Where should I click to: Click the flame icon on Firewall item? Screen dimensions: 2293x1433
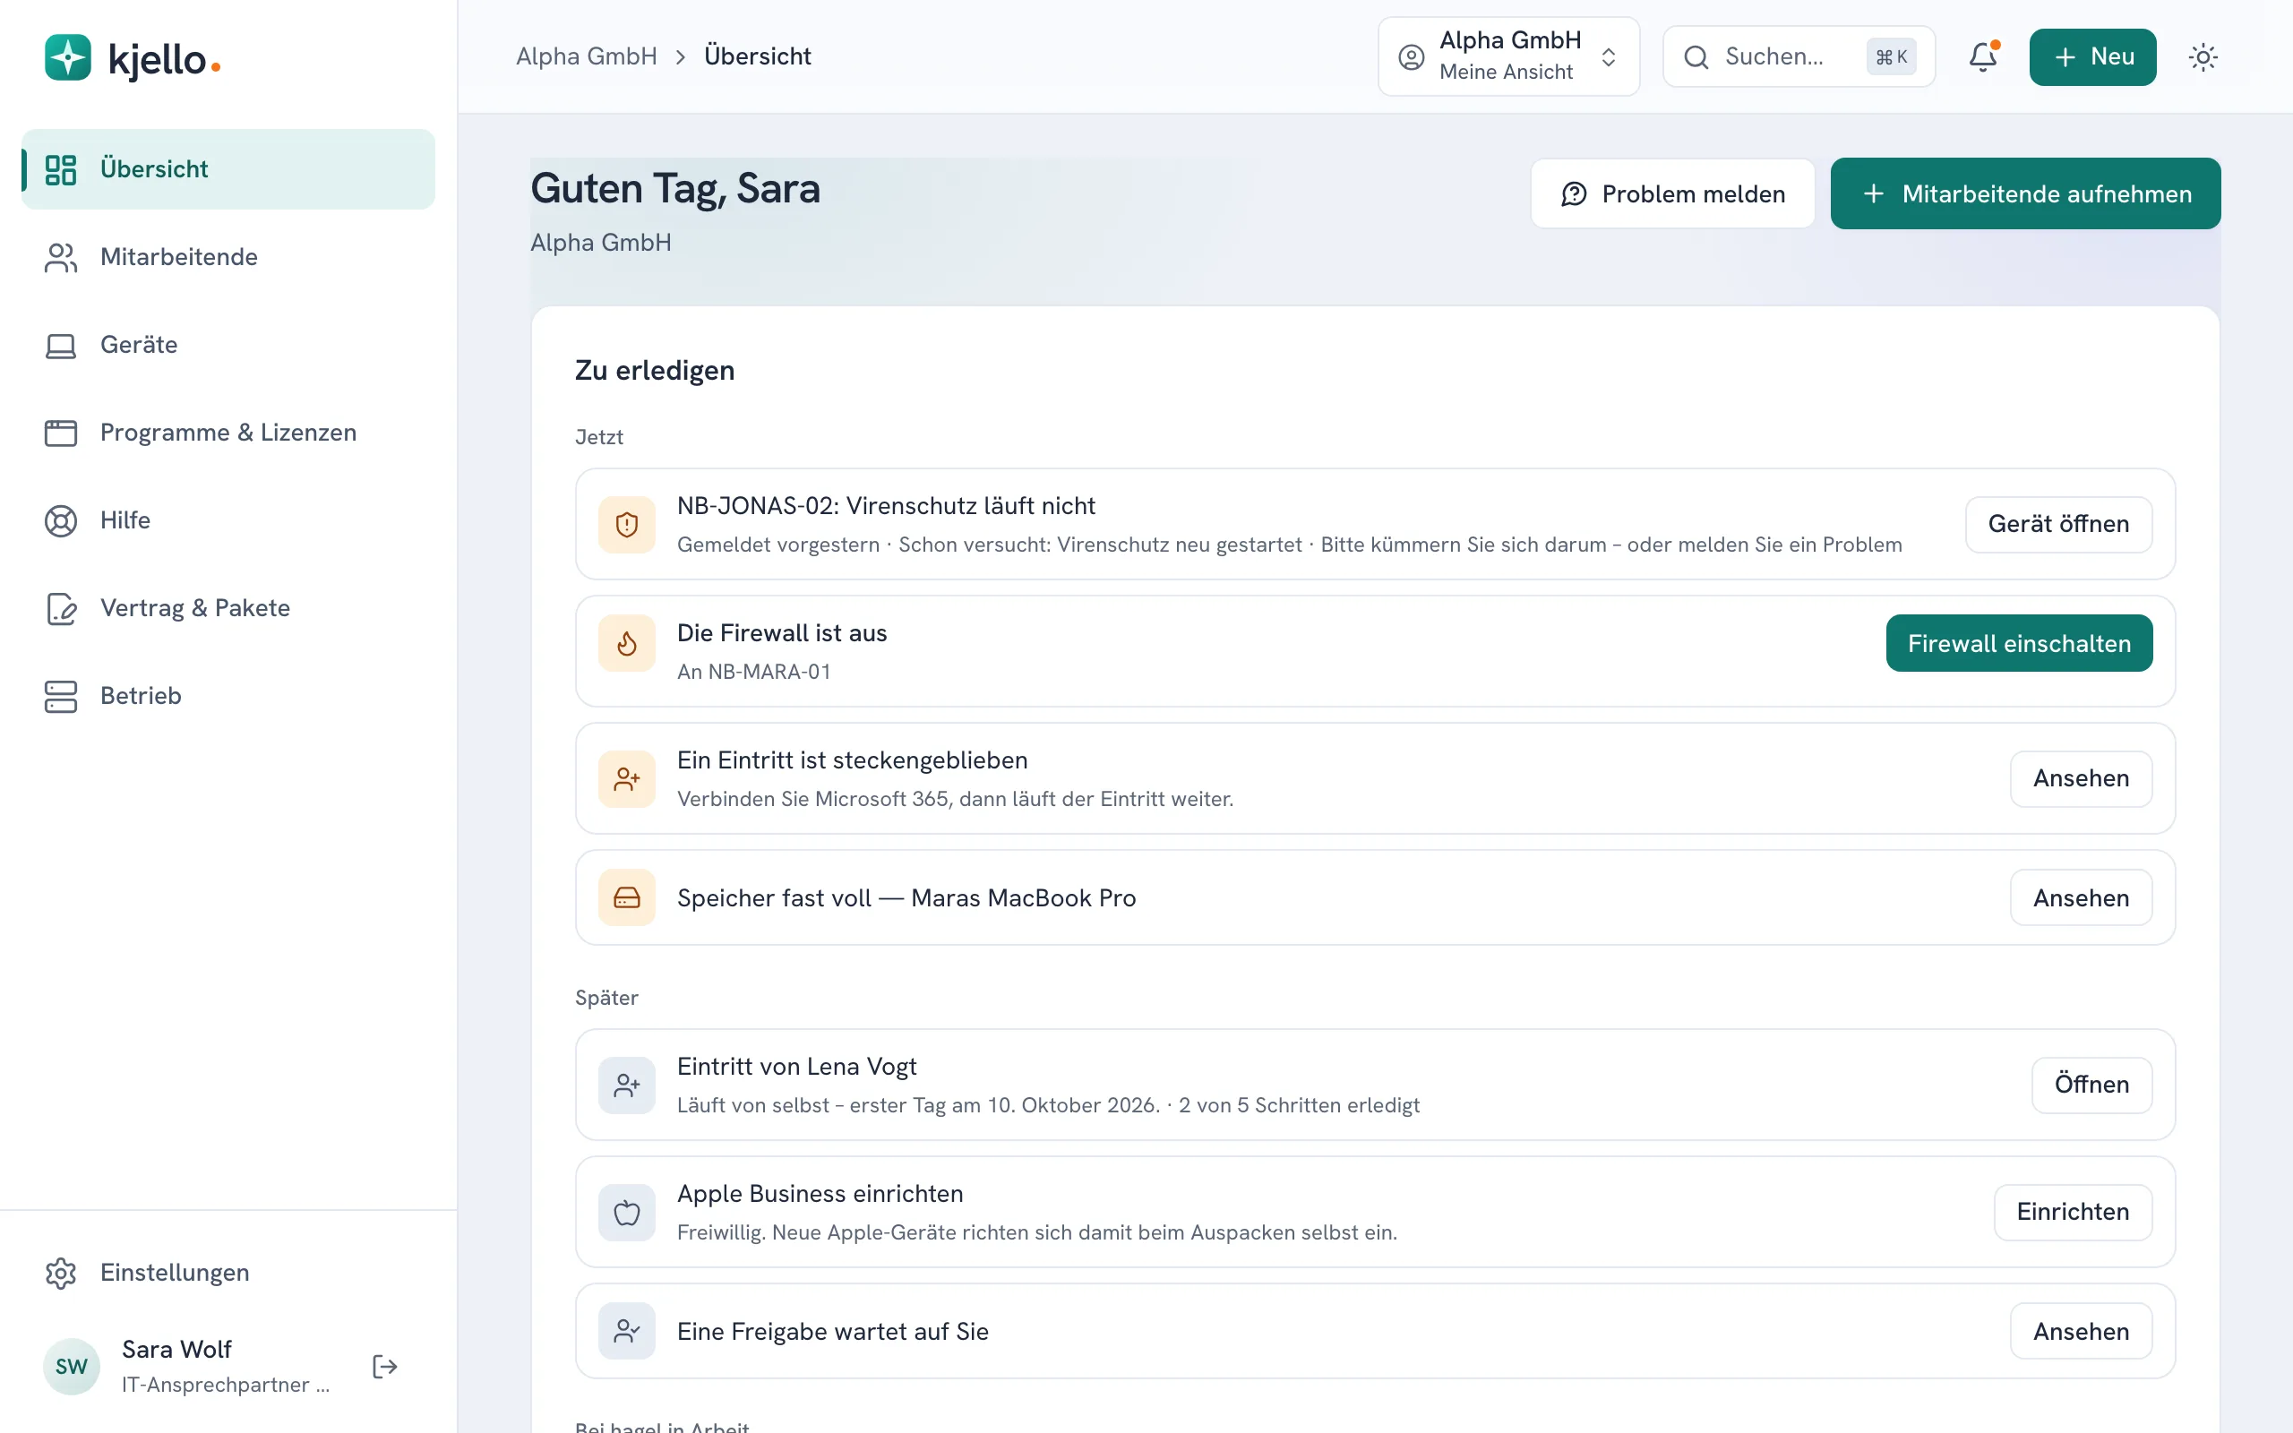click(x=626, y=644)
